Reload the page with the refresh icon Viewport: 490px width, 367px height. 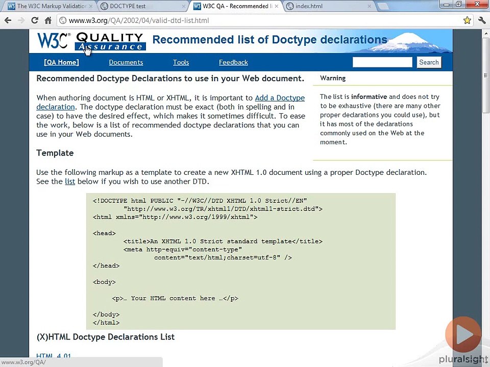tap(35, 20)
